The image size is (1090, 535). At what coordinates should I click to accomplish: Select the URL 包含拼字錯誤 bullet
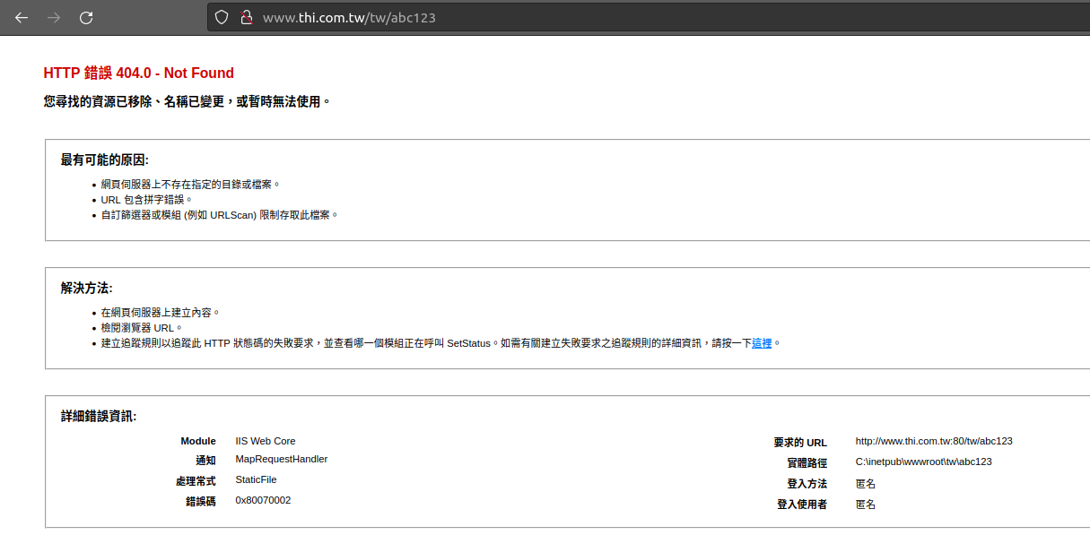click(x=146, y=200)
